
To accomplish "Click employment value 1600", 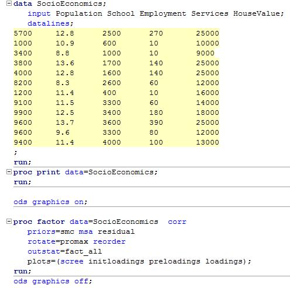I will 112,73.
